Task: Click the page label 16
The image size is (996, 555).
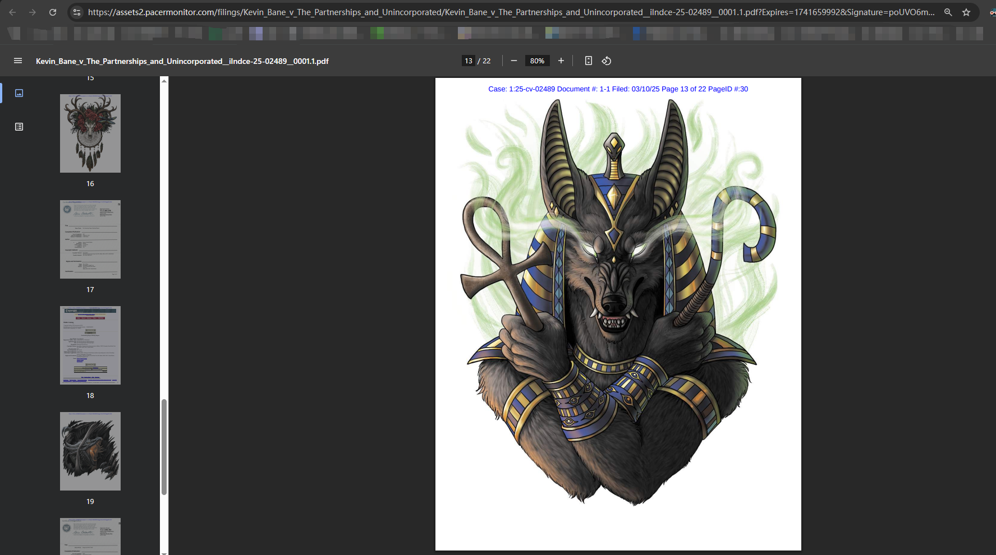Action: coord(90,184)
